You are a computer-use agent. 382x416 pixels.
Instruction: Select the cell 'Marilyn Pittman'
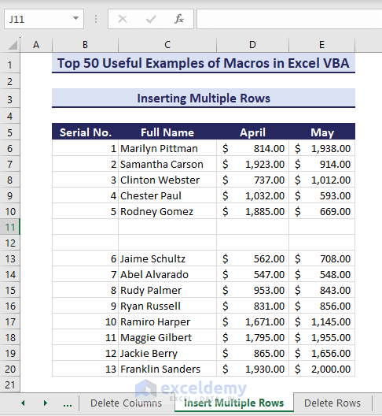coord(167,148)
